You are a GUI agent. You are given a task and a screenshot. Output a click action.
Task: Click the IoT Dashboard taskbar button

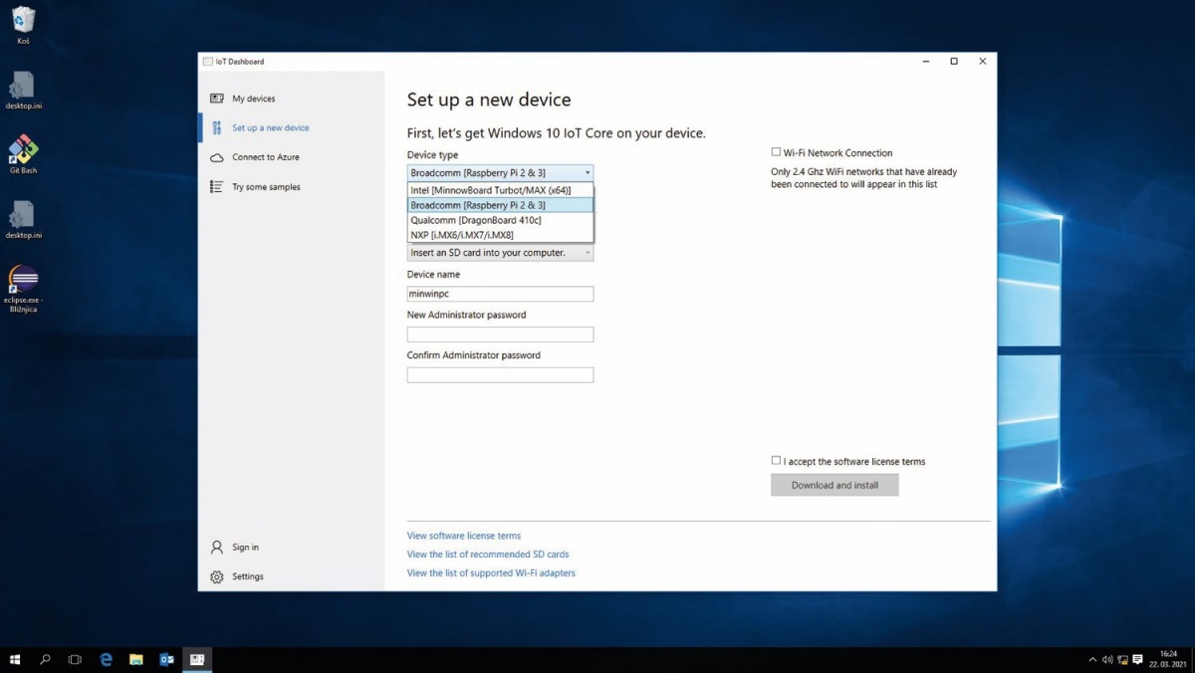pos(197,659)
